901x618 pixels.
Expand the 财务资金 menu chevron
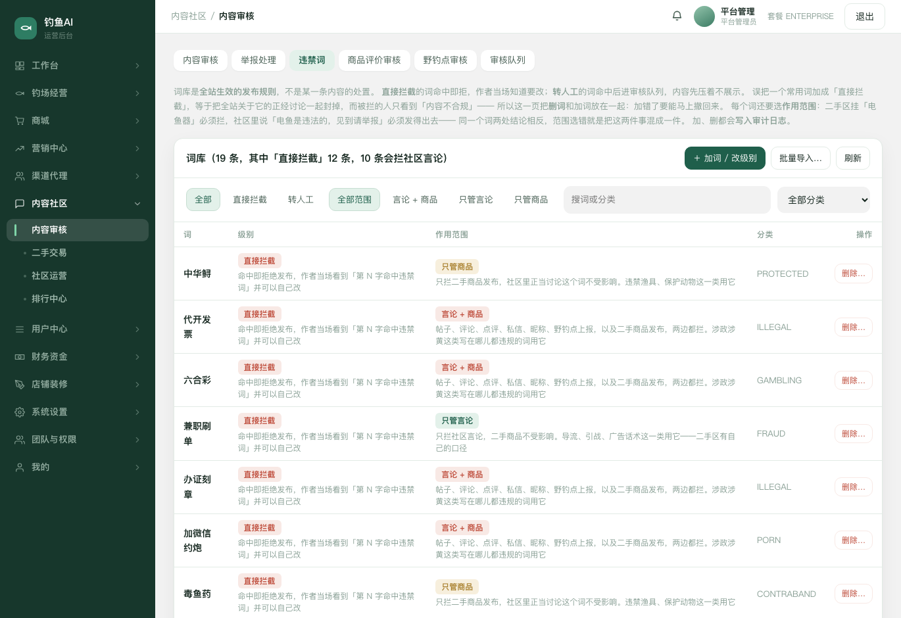click(x=137, y=357)
